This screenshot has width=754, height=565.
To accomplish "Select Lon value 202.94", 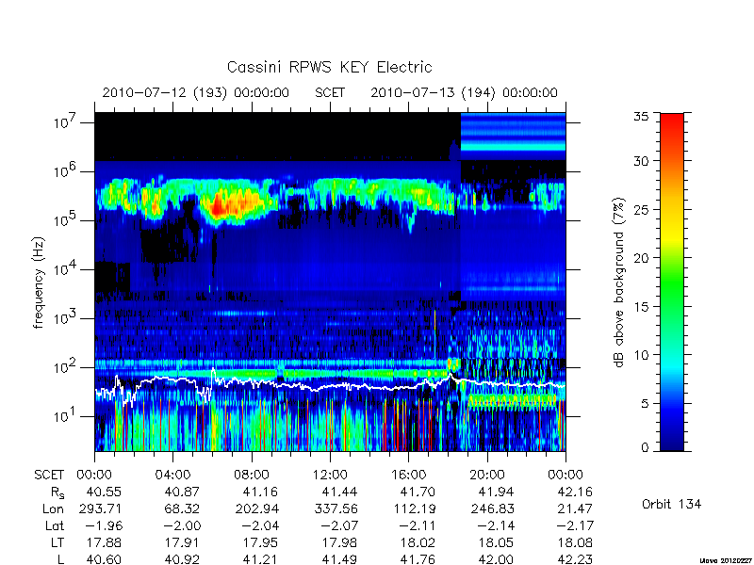I will [x=257, y=508].
